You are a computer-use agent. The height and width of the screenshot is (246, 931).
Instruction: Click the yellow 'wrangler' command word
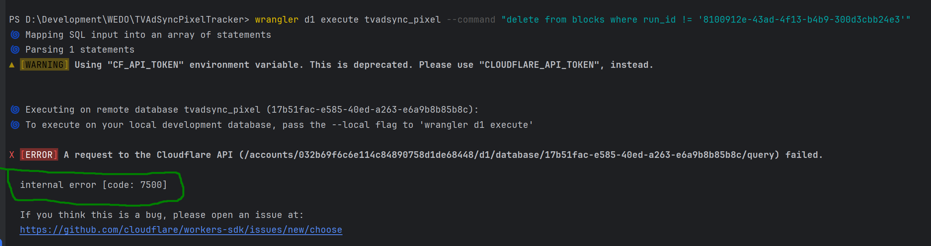click(277, 19)
